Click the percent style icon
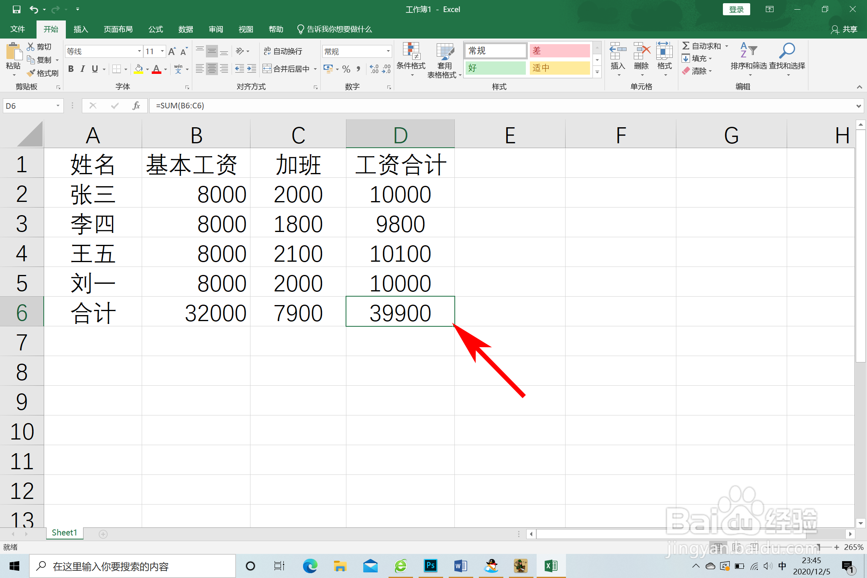The height and width of the screenshot is (578, 867). coord(346,69)
